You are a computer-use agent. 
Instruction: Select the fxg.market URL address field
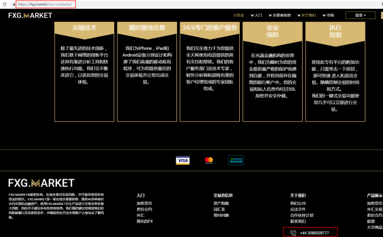point(46,4)
